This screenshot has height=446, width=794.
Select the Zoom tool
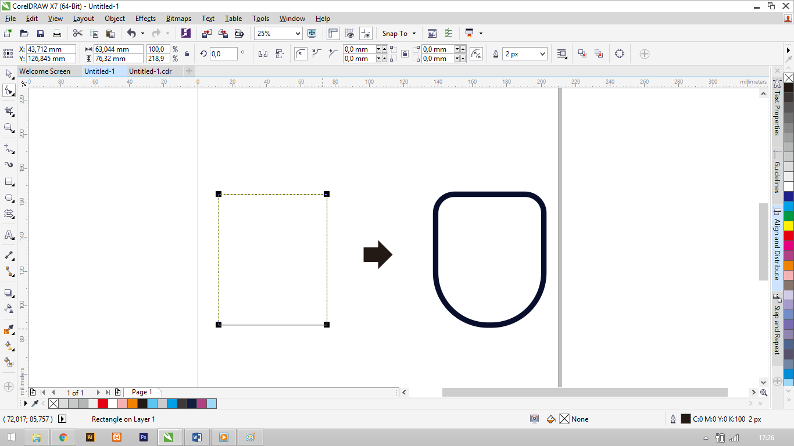pos(8,128)
